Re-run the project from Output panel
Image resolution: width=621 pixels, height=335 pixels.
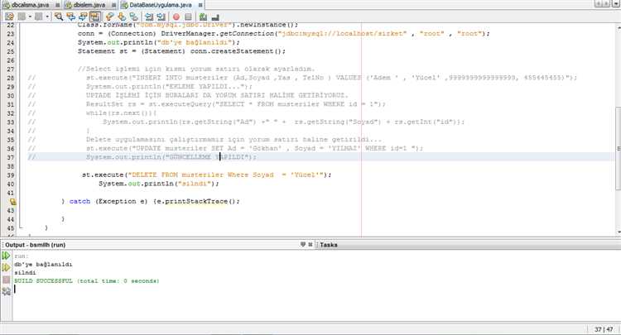point(7,256)
